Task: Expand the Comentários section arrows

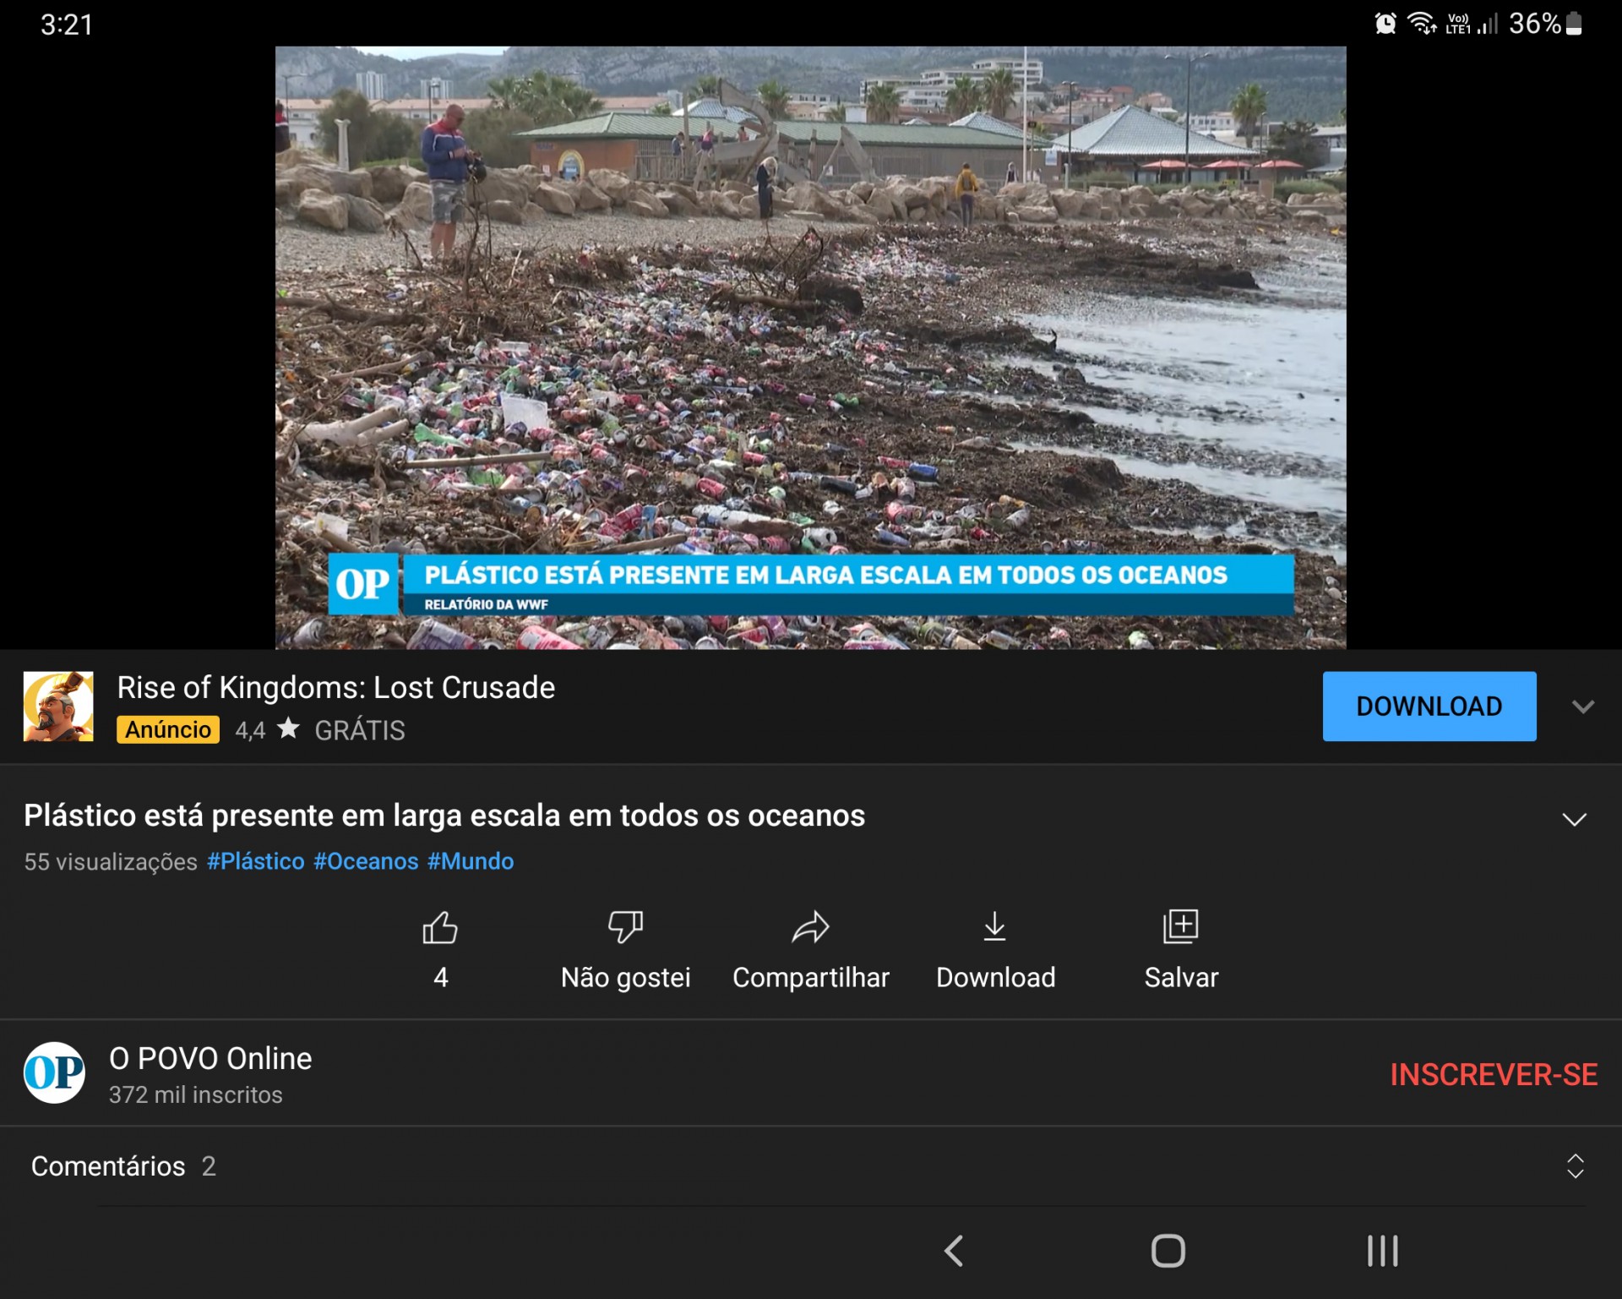Action: coord(1575,1166)
